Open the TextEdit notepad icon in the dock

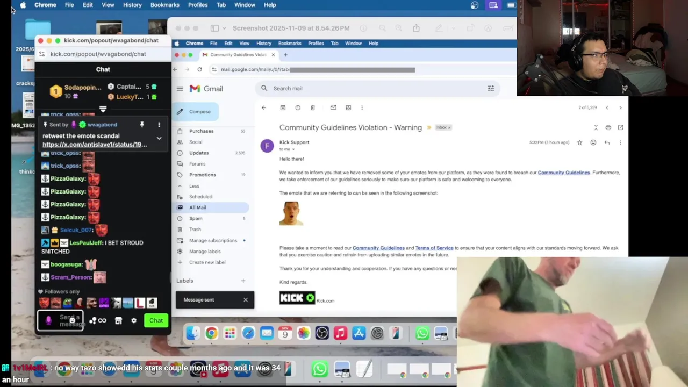click(364, 369)
